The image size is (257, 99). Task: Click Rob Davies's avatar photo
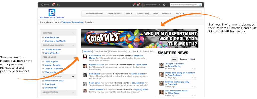pyautogui.click(x=85, y=75)
